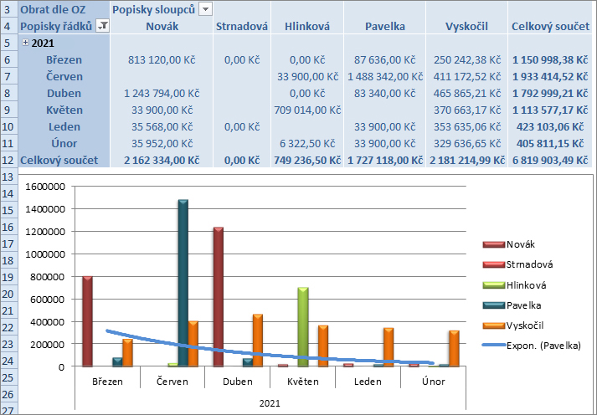Select the Novák legend color swatch
597x415 pixels.
point(493,244)
